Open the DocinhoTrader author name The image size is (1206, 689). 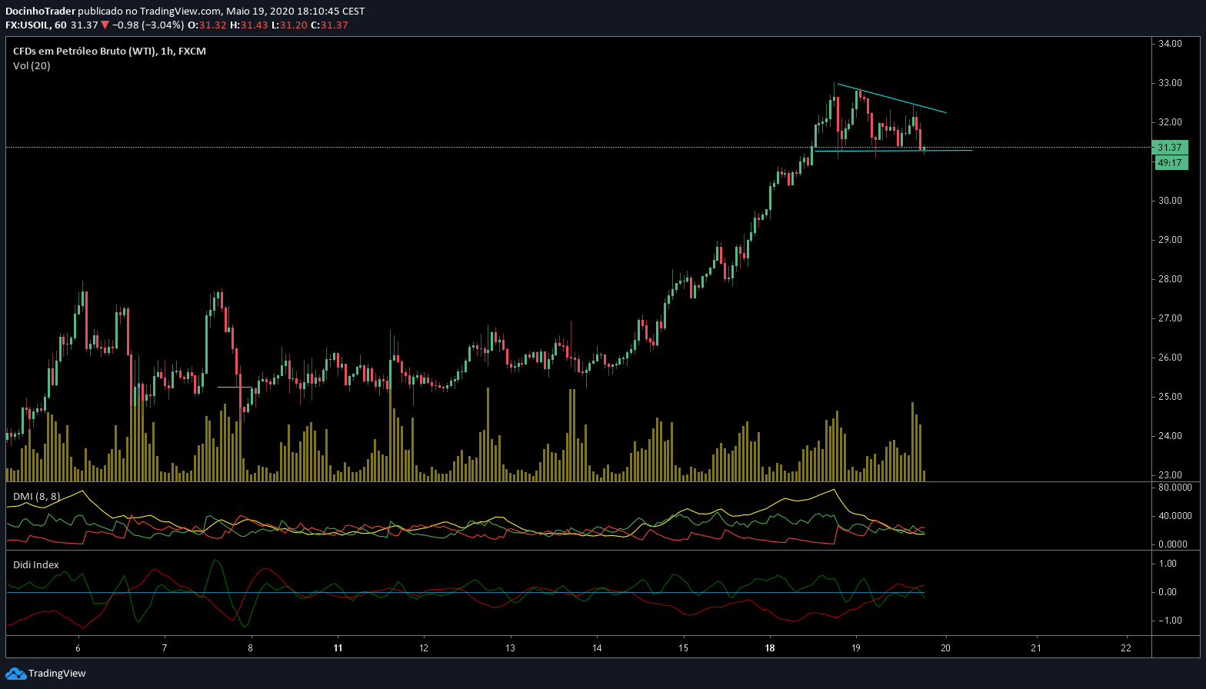tap(41, 12)
